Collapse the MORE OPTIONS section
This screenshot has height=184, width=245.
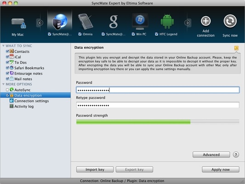pyautogui.click(x=3, y=84)
